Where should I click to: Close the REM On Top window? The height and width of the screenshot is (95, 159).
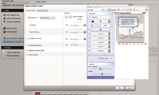pyautogui.click(x=147, y=7)
